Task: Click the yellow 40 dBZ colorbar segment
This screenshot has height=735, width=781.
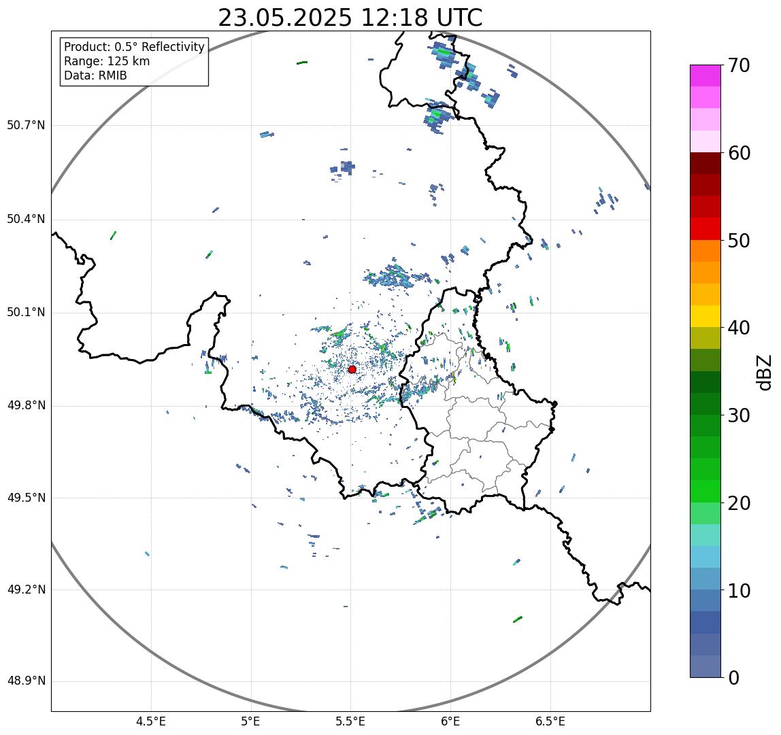Action: 705,317
